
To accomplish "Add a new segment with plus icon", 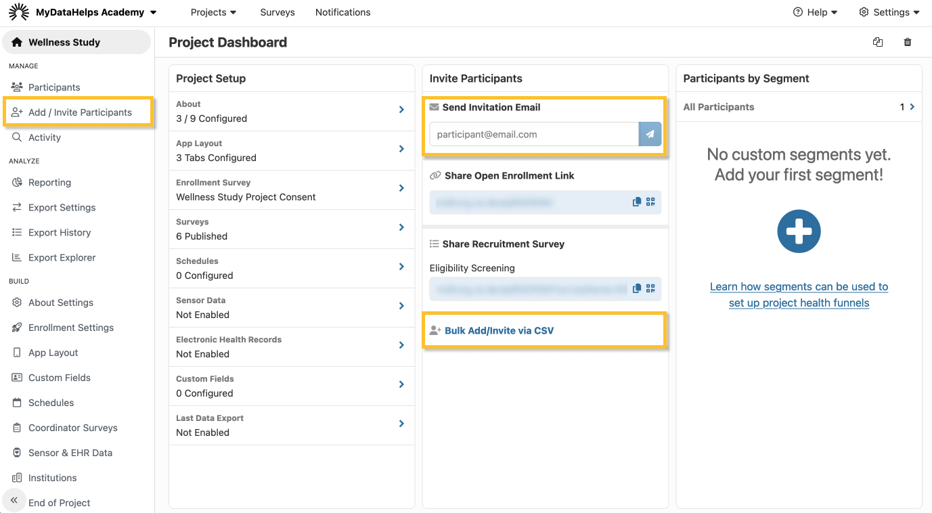I will 799,231.
